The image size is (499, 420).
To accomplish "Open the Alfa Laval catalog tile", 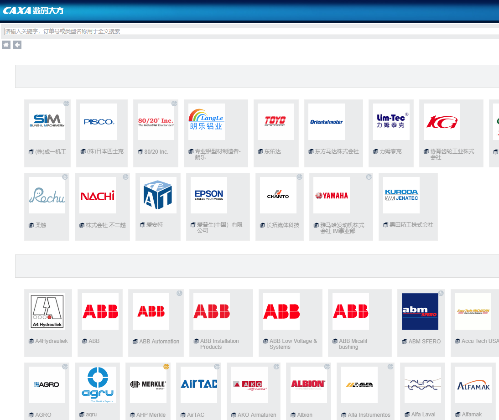I will [x=423, y=390].
